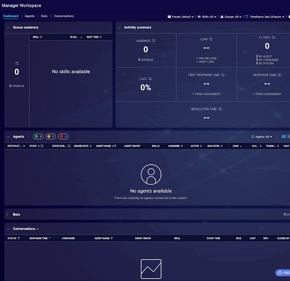Click the SKILL header in conversations table

[x=177, y=238]
